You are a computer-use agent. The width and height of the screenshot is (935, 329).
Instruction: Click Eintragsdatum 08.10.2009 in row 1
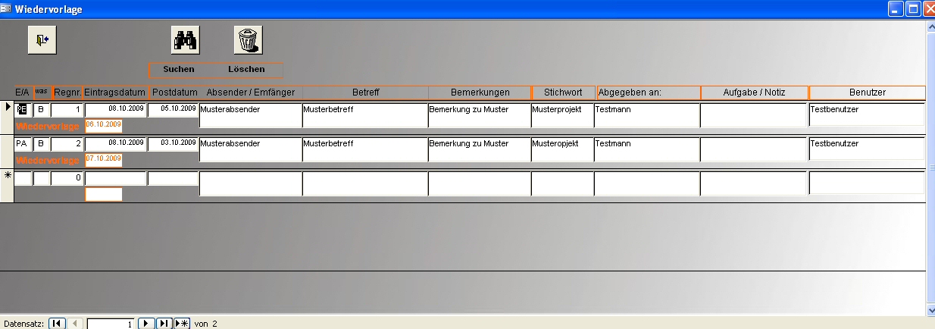(114, 108)
